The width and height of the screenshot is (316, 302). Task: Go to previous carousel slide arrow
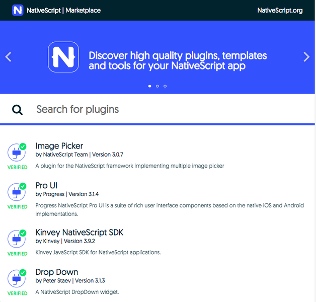coord(9,57)
